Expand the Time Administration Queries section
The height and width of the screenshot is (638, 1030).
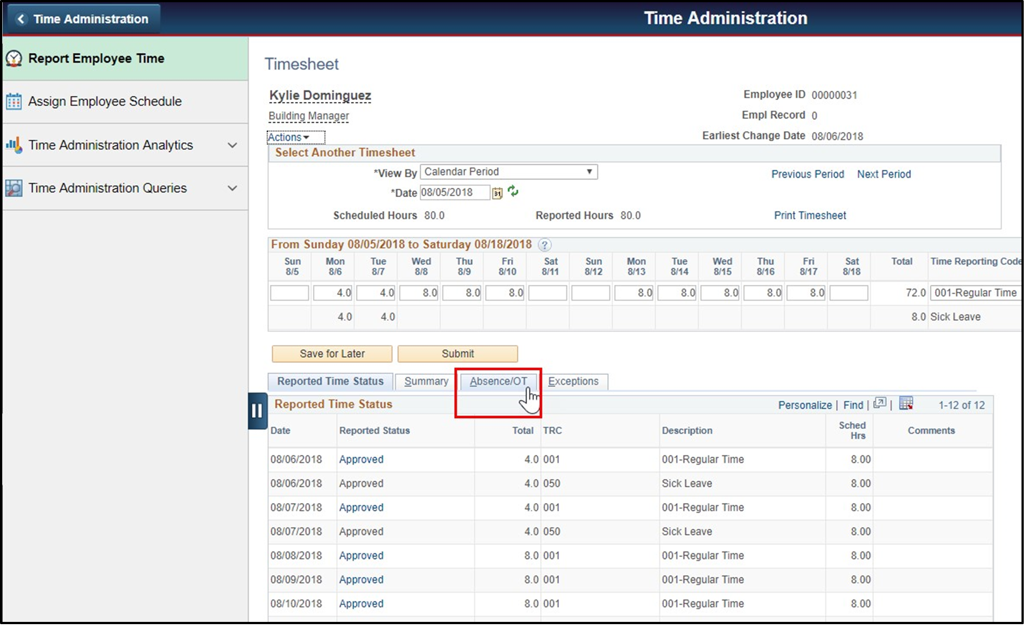coord(232,188)
